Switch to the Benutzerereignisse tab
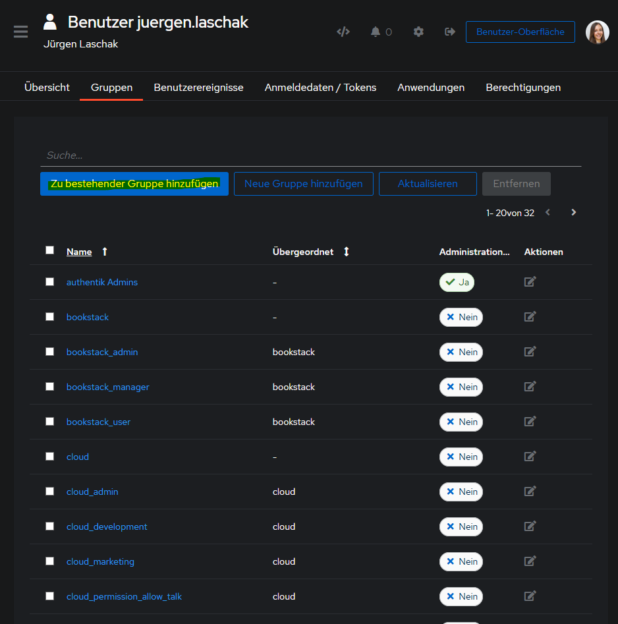The height and width of the screenshot is (624, 618). click(198, 88)
